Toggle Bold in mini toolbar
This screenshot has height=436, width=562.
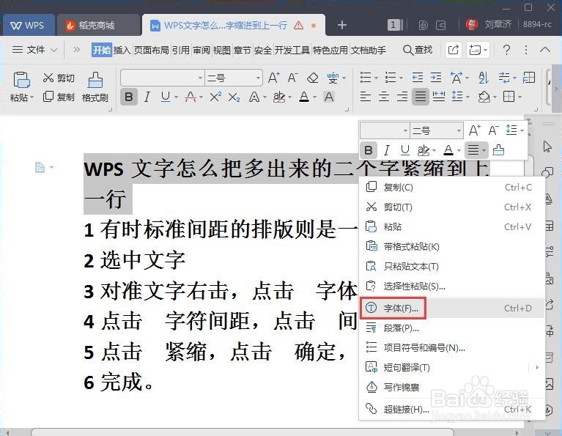(x=369, y=150)
